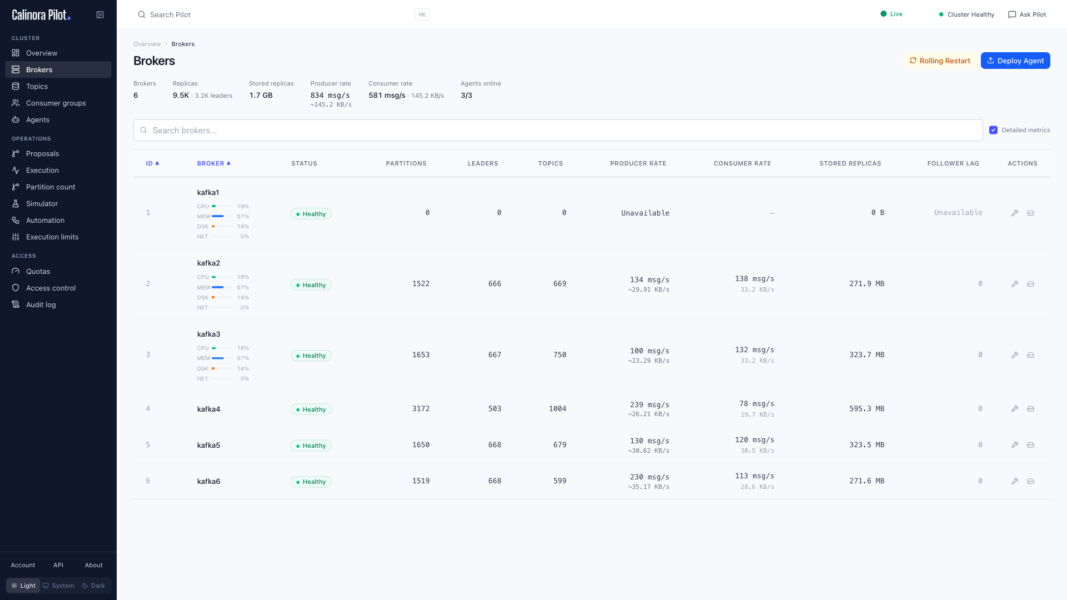Click drive icon for kafka3 row
The height and width of the screenshot is (600, 1067).
1030,355
